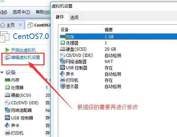
Task: Click the printer icon in the main window list
Action: (x=8, y=133)
